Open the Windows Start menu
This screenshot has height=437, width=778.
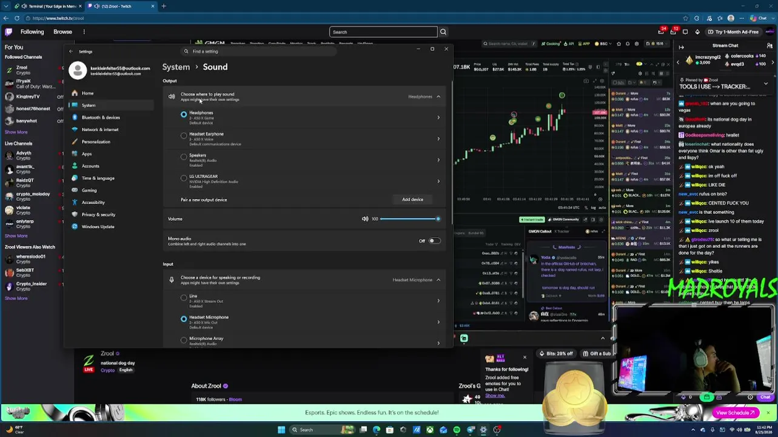281,430
